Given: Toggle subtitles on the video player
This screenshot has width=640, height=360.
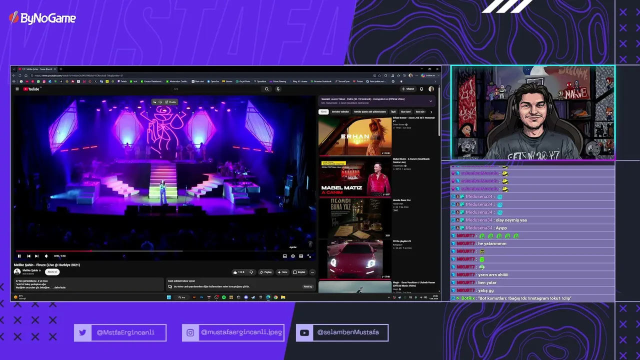Looking at the screenshot, I should [285, 256].
